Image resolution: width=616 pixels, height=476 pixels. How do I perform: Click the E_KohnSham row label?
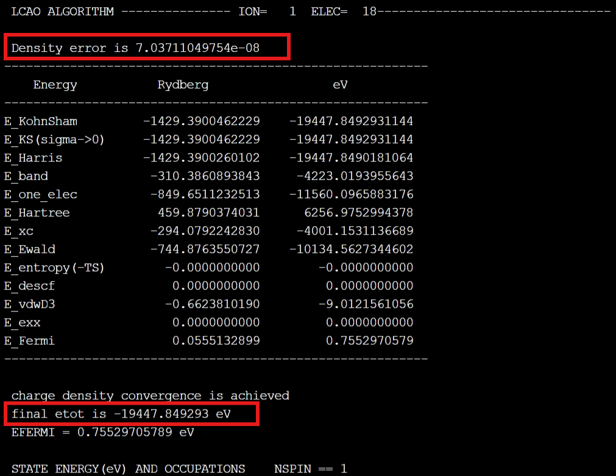pos(40,121)
